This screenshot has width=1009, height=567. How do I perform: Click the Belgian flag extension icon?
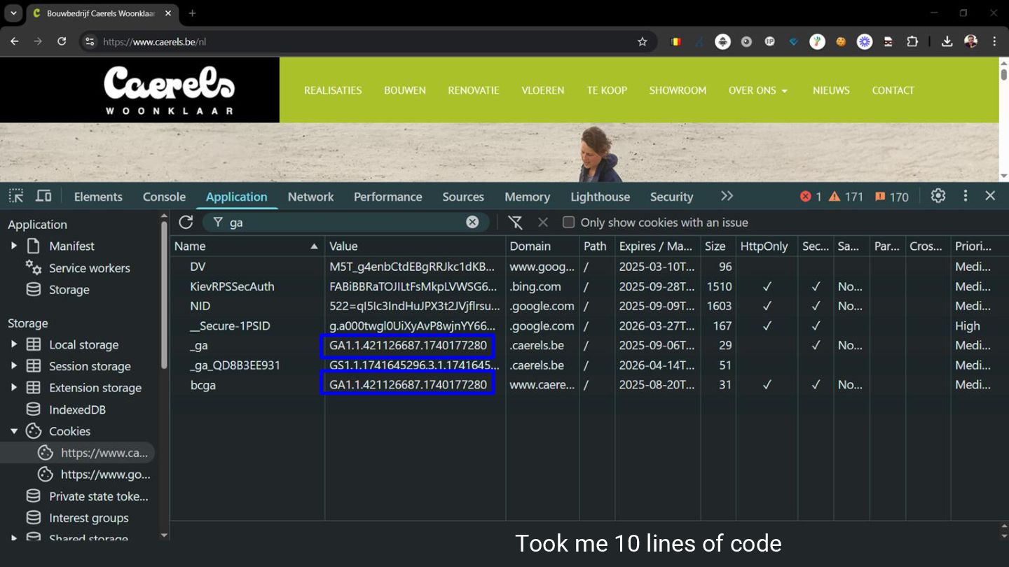point(675,41)
